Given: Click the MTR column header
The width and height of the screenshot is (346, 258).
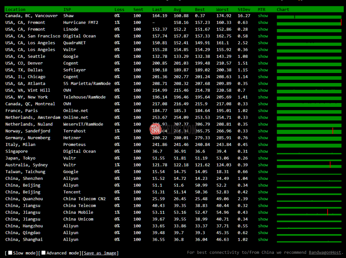Looking at the screenshot, I should click(262, 9).
